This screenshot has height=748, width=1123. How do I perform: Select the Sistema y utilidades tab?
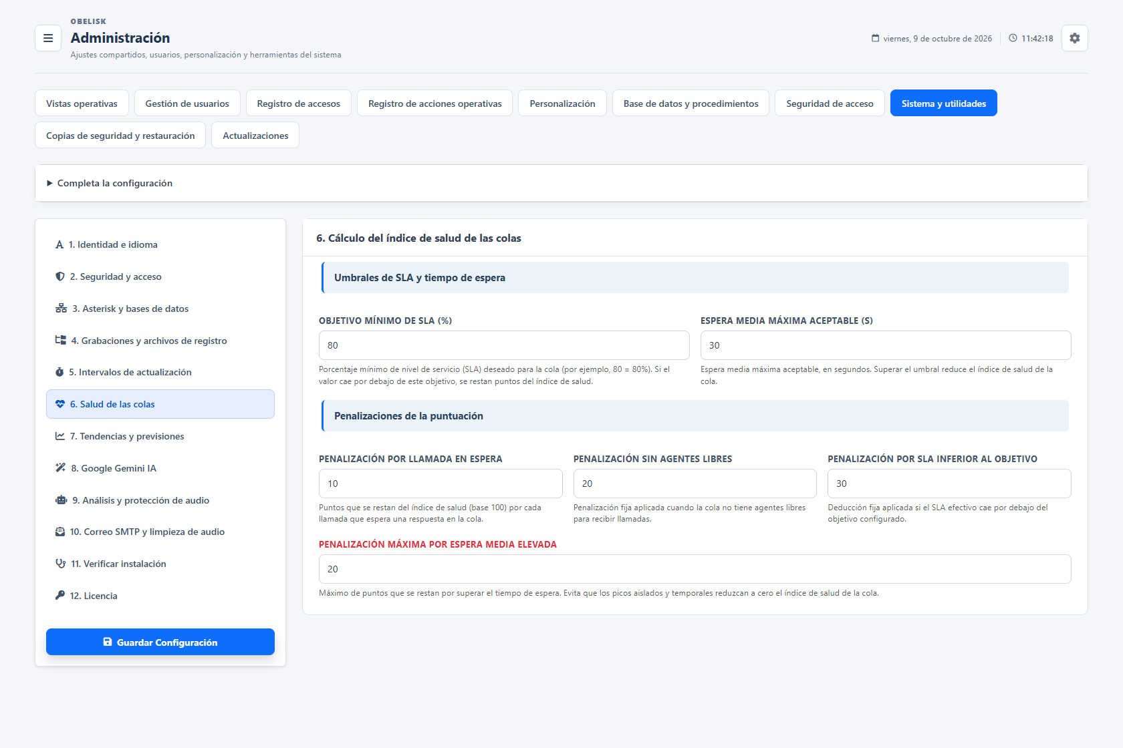944,104
